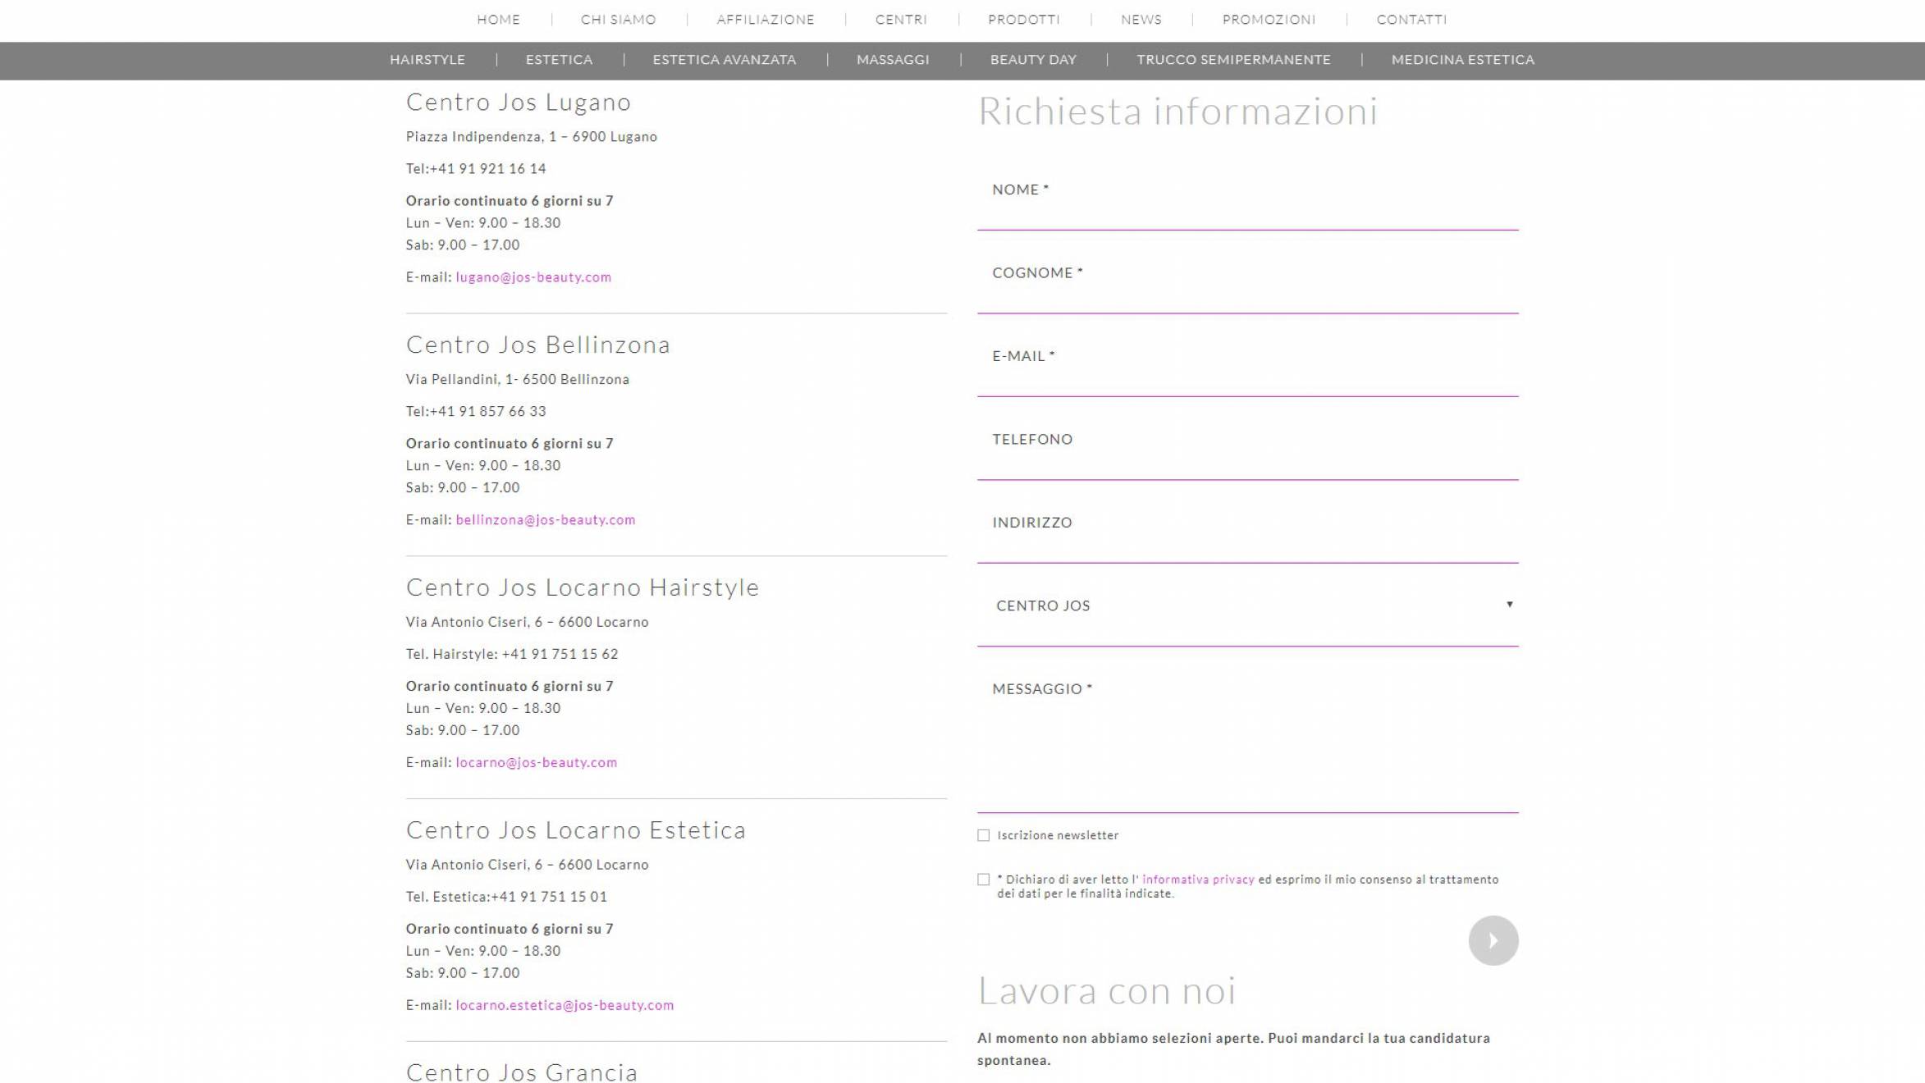Image resolution: width=1925 pixels, height=1083 pixels.
Task: Open the Affiliazione menu item
Action: [x=766, y=20]
